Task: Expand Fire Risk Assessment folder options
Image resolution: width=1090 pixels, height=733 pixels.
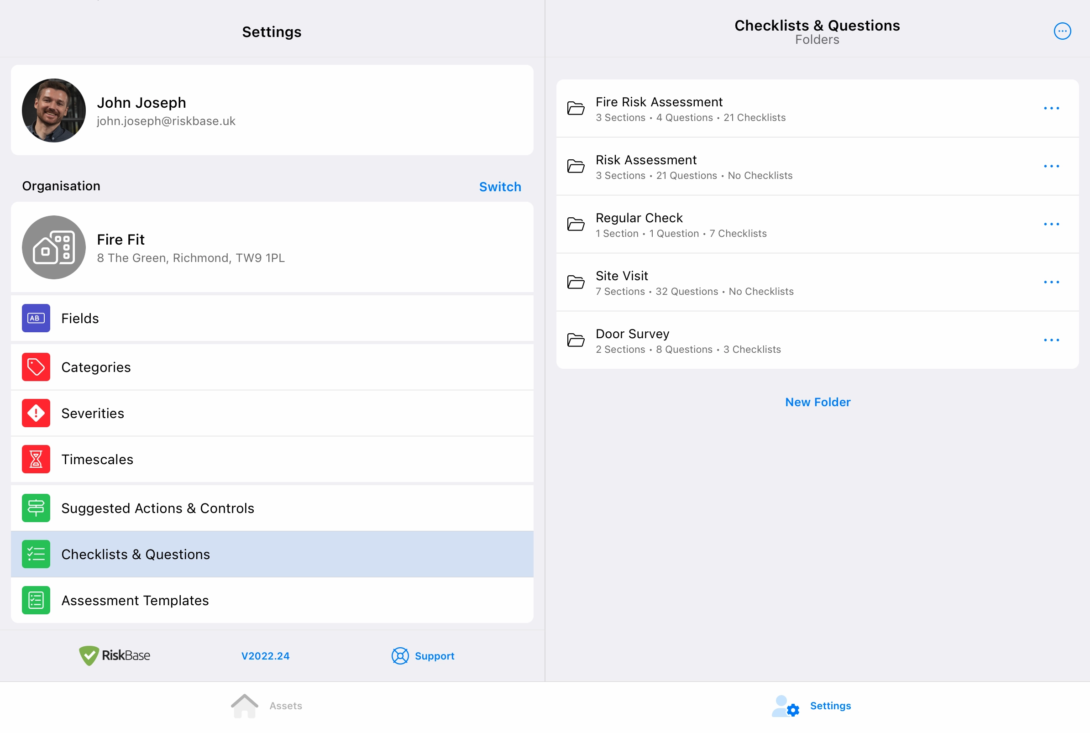Action: coord(1052,108)
